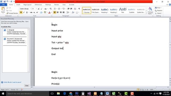This screenshot has height=96, width=171.
Task: Click the Grow Font icon
Action: click(x=38, y=9)
